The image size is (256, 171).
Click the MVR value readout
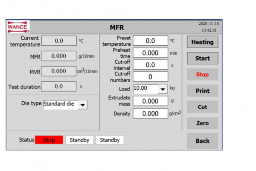point(58,71)
